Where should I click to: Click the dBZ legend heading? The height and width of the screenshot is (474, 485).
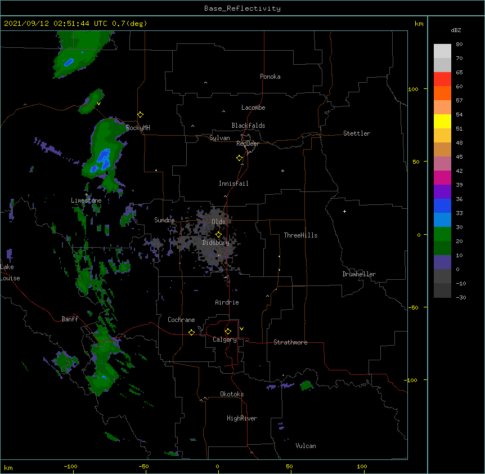click(x=456, y=30)
